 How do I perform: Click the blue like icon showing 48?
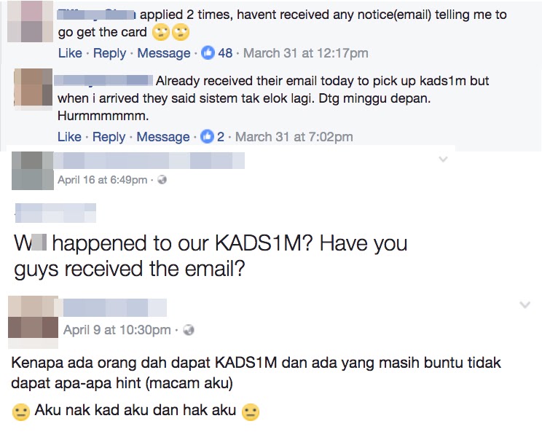pyautogui.click(x=208, y=53)
